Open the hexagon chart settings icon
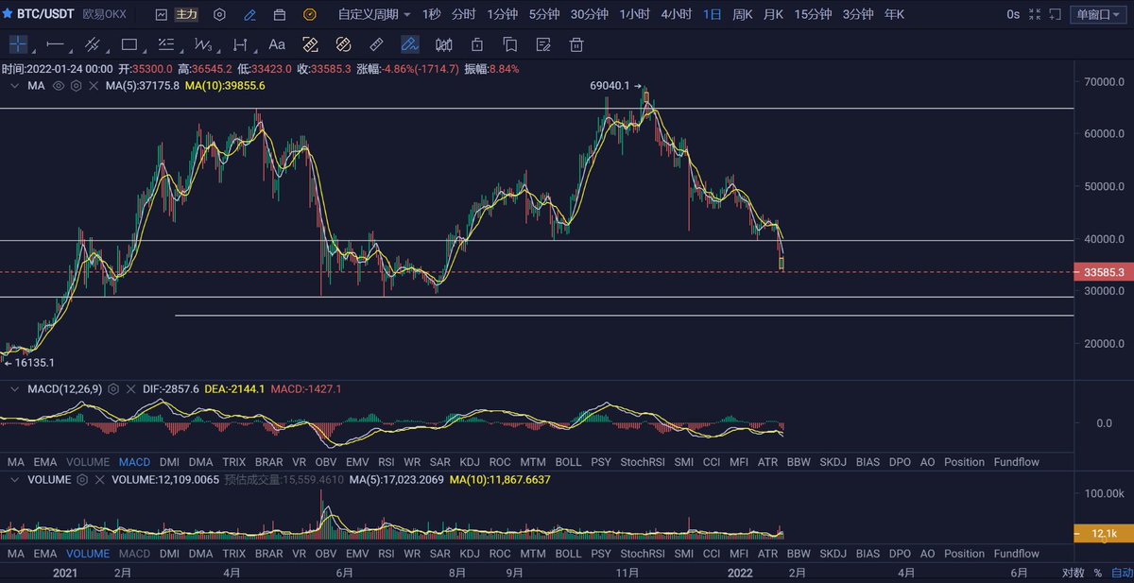Screen dimensions: 1134x583 [219, 15]
